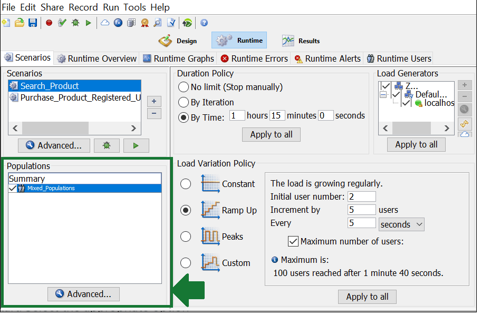Open the seconds time unit dropdown
Viewport: 481px width, 315px height.
(401, 224)
